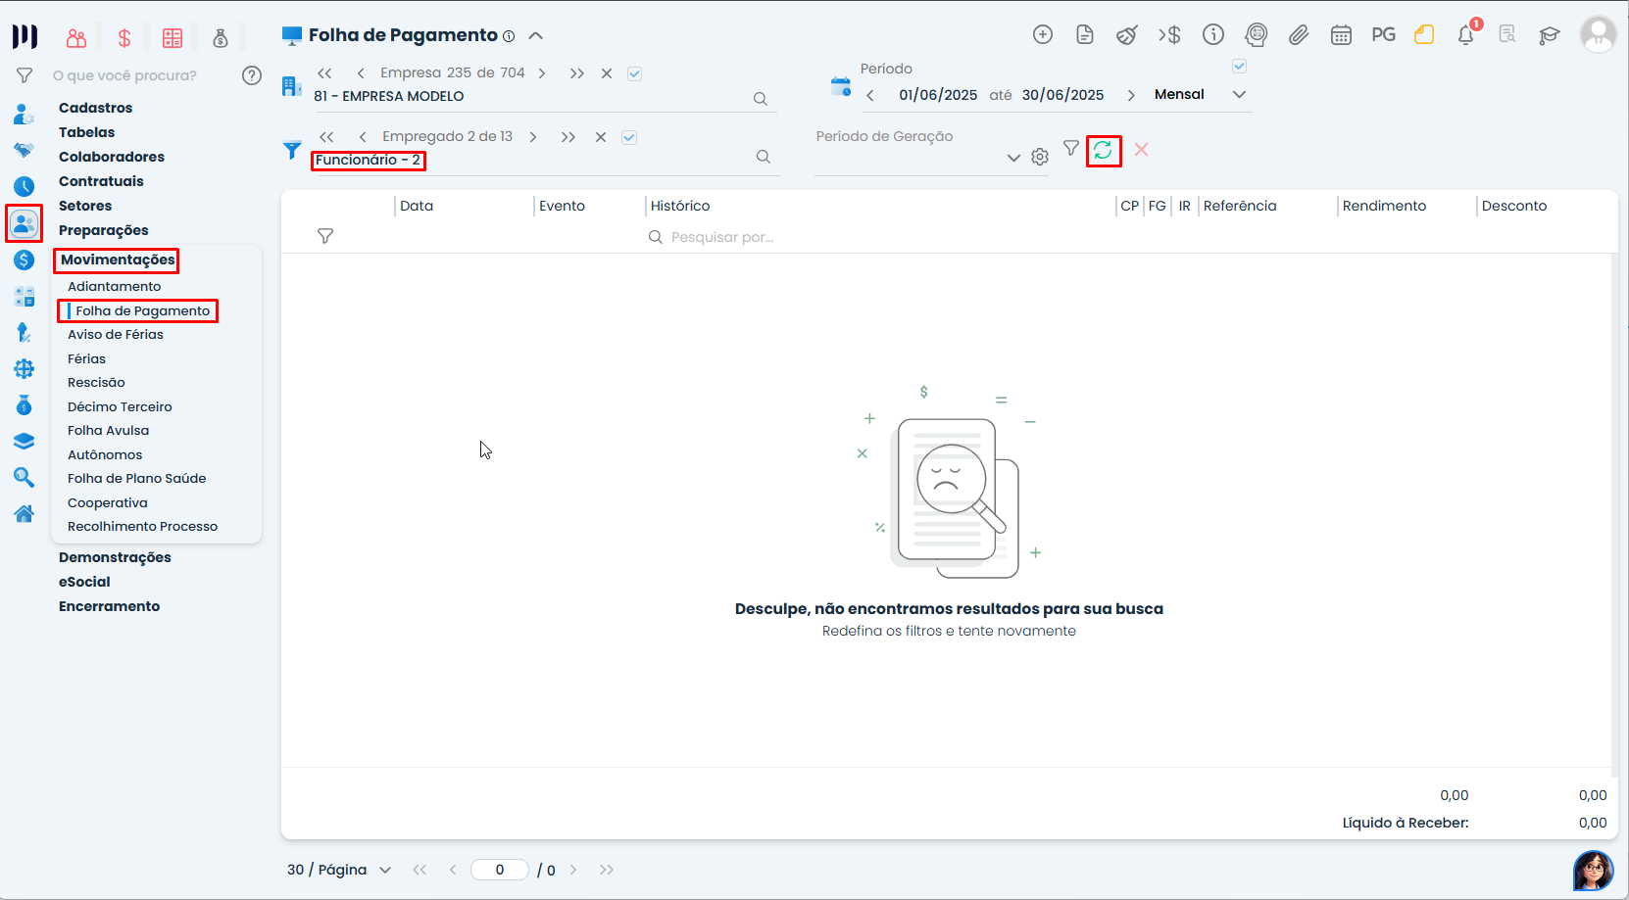The width and height of the screenshot is (1629, 900).
Task: Select Férias in Movimentações menu
Action: (86, 358)
